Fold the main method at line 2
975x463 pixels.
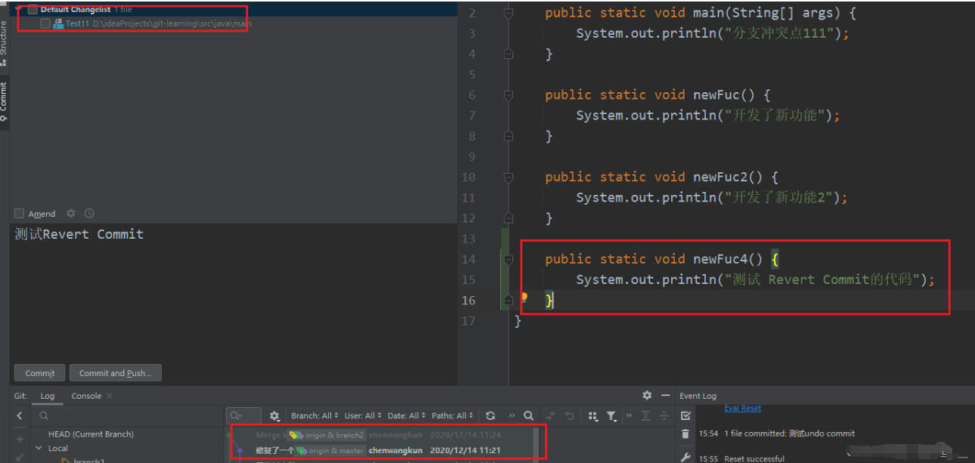[508, 13]
